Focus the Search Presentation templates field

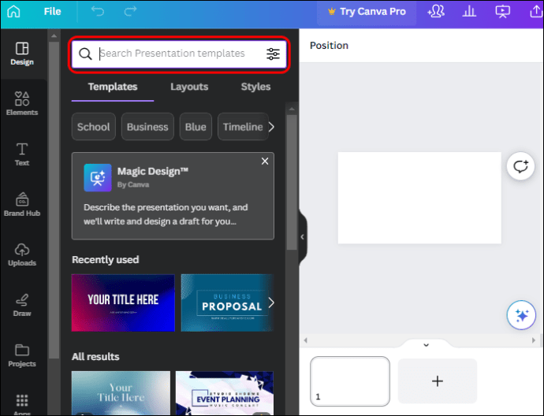(179, 54)
